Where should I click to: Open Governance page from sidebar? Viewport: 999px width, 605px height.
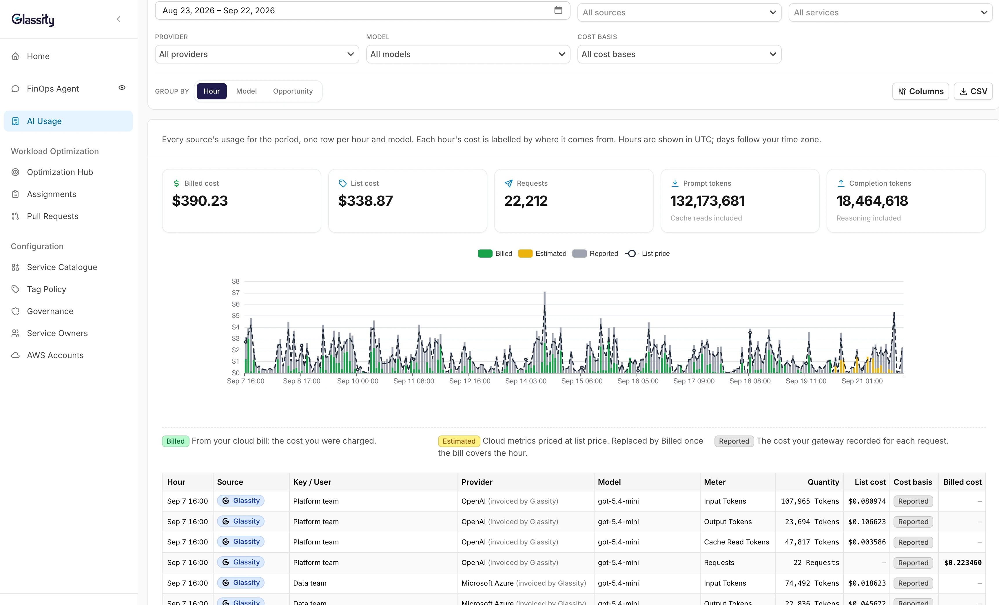[x=50, y=311]
